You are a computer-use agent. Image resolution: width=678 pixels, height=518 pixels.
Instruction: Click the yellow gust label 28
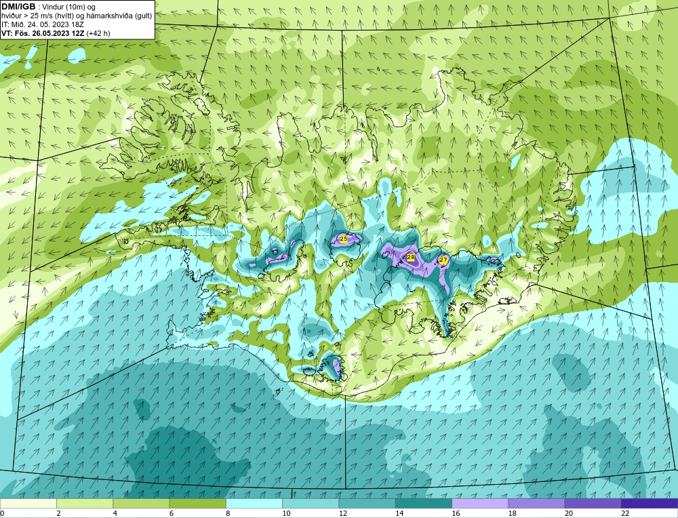tap(411, 257)
